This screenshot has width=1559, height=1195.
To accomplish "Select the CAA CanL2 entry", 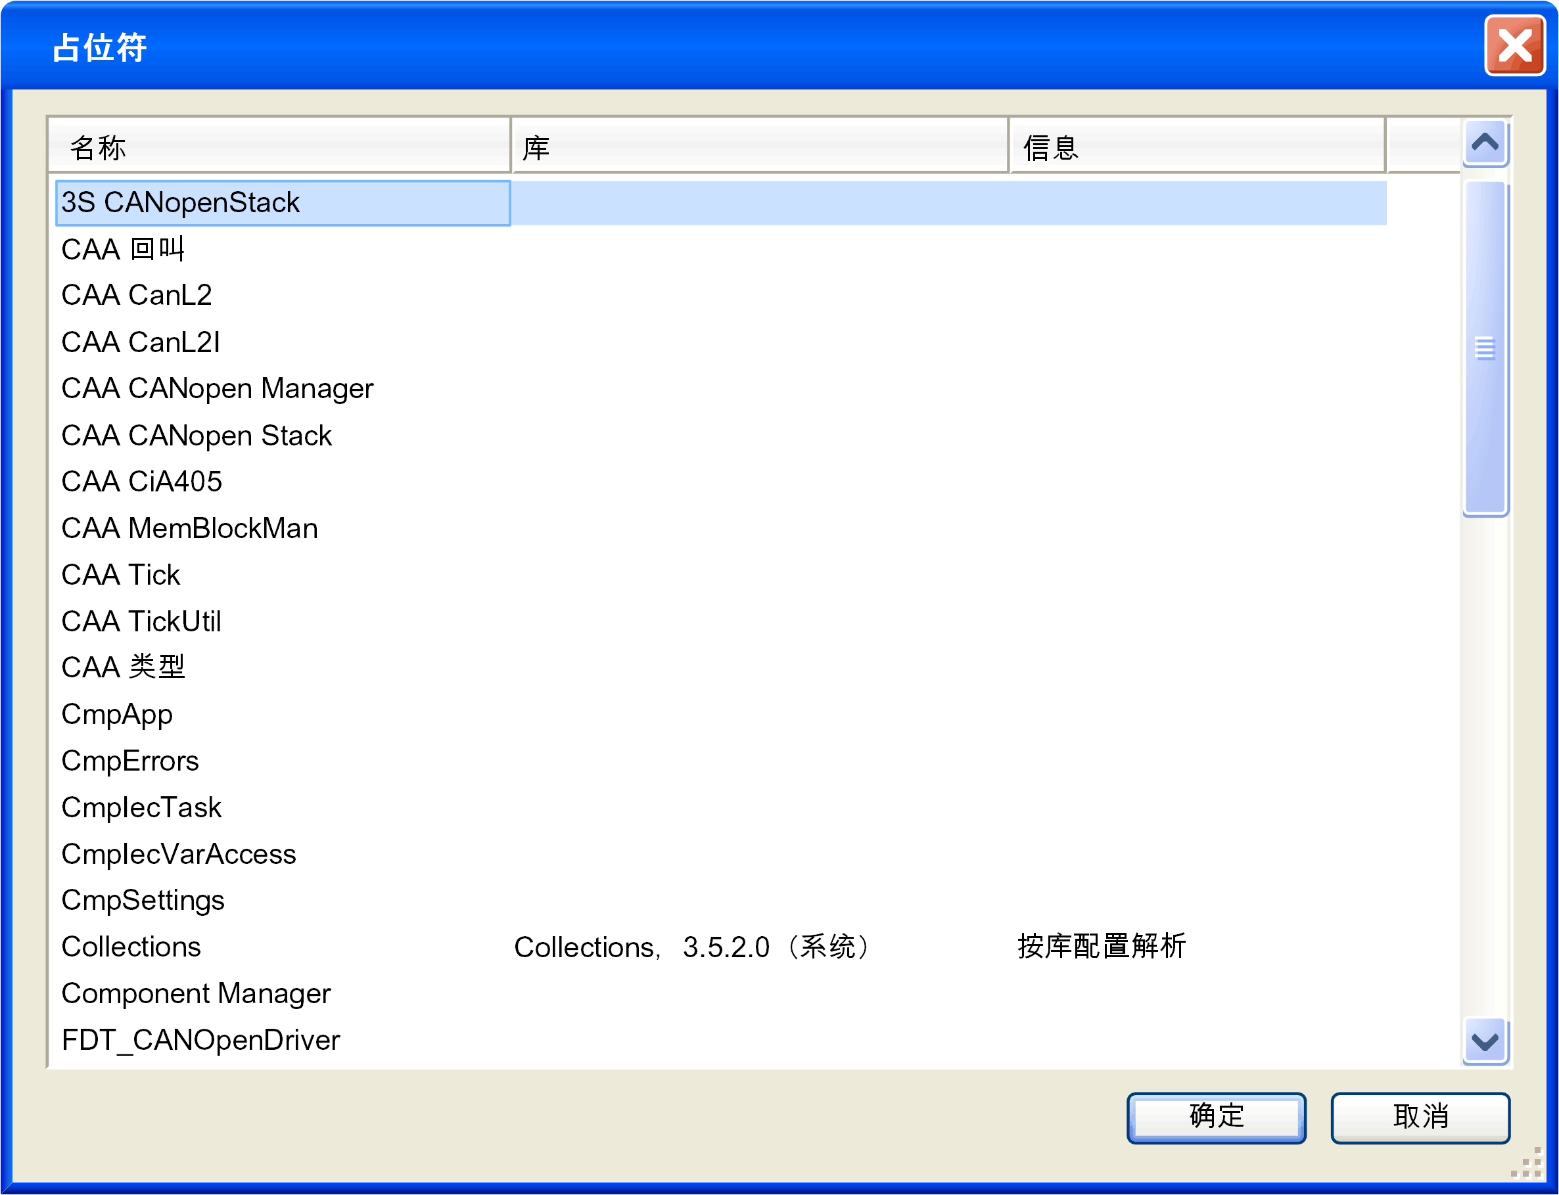I will point(137,295).
